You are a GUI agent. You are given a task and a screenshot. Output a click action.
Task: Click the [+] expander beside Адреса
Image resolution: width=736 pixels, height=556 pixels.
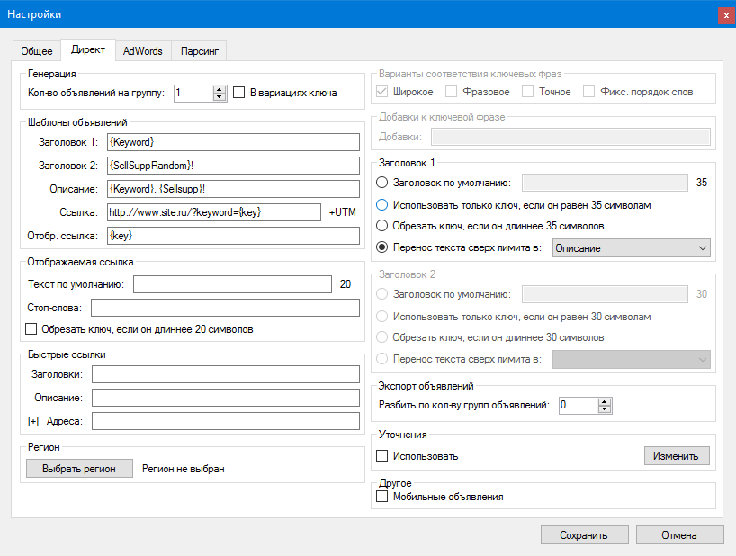pyautogui.click(x=33, y=421)
